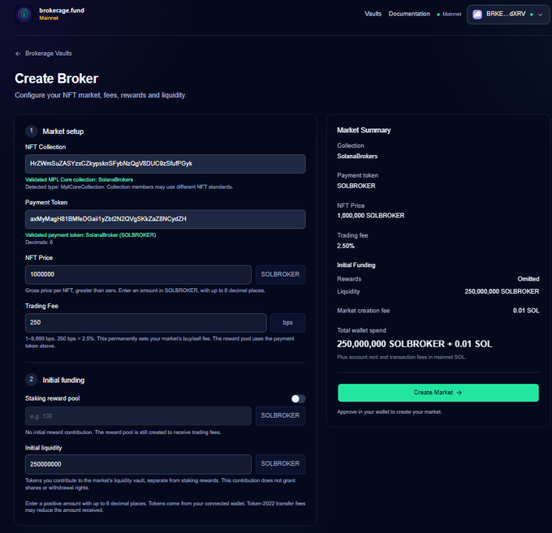Click the 'Approve in your wallet' note

coord(390,412)
